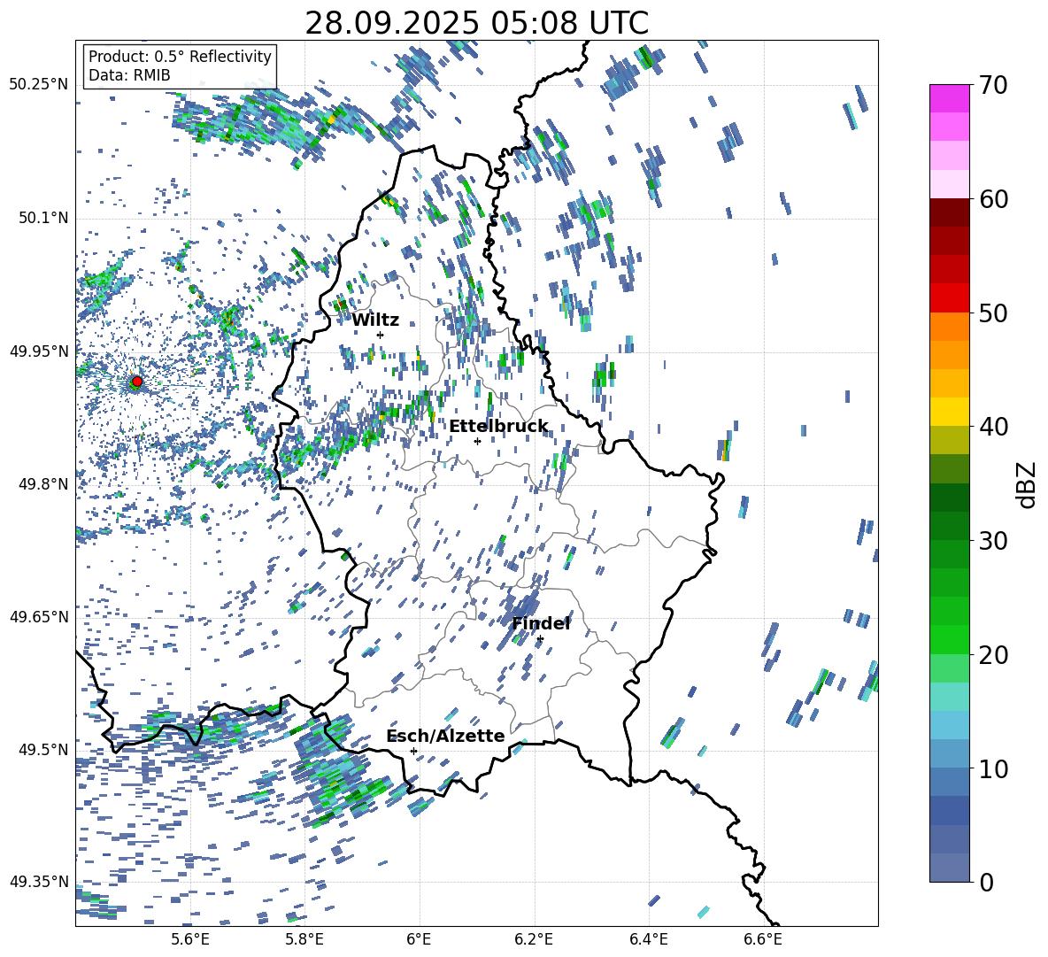1048x957 pixels.
Task: Click the 50.25°N latitude label
Action: (39, 85)
